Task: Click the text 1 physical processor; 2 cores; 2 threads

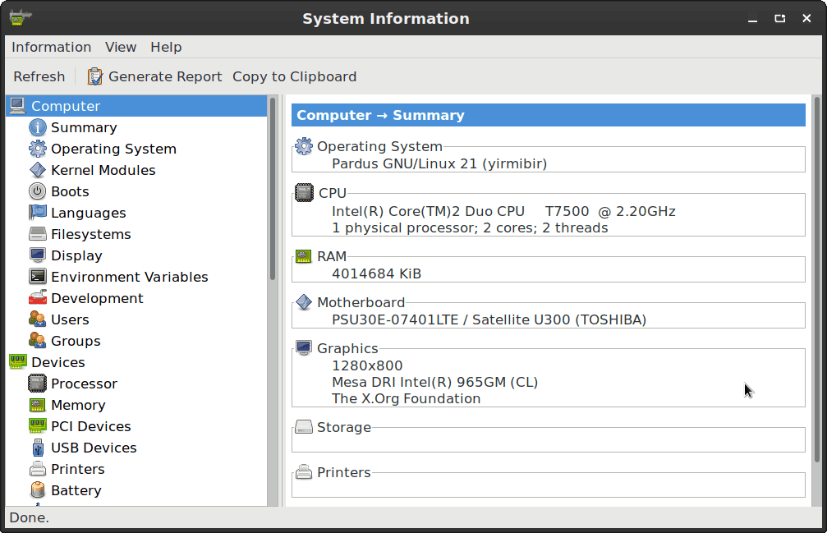Action: pyautogui.click(x=470, y=227)
